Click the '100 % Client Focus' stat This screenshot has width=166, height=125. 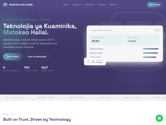[x=30, y=69]
